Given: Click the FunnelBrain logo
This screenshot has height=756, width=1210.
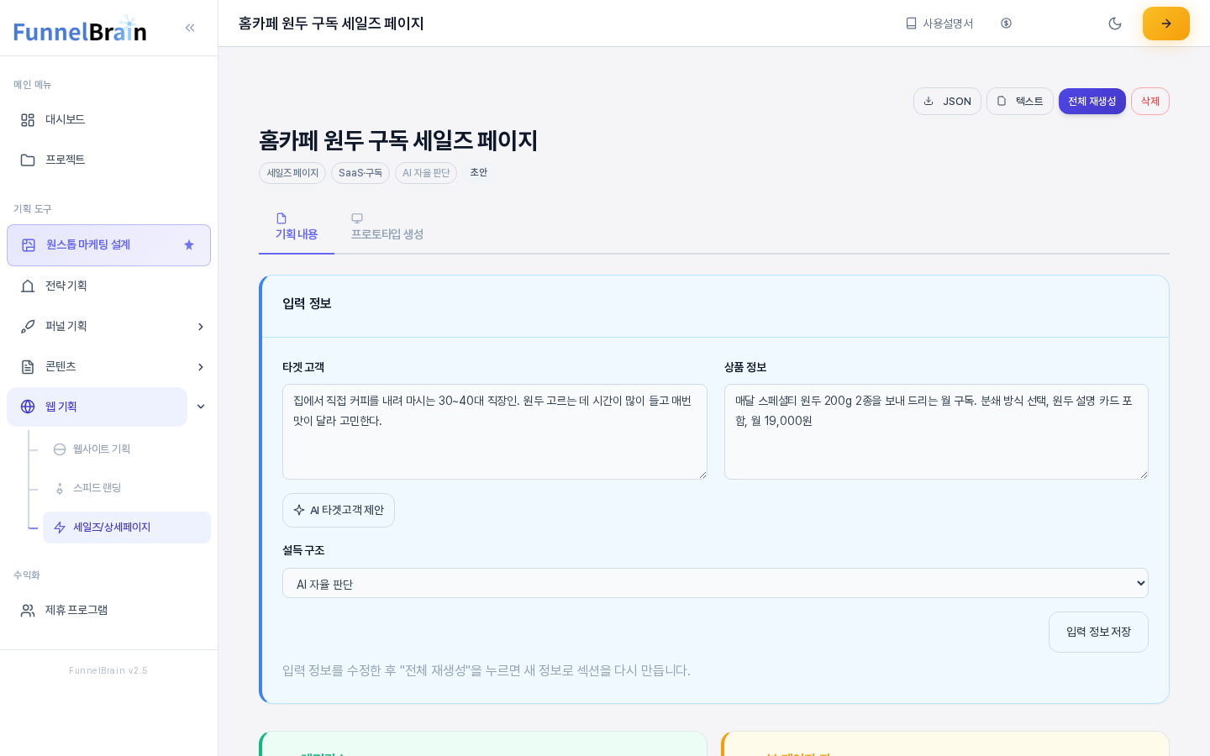Looking at the screenshot, I should [x=80, y=29].
